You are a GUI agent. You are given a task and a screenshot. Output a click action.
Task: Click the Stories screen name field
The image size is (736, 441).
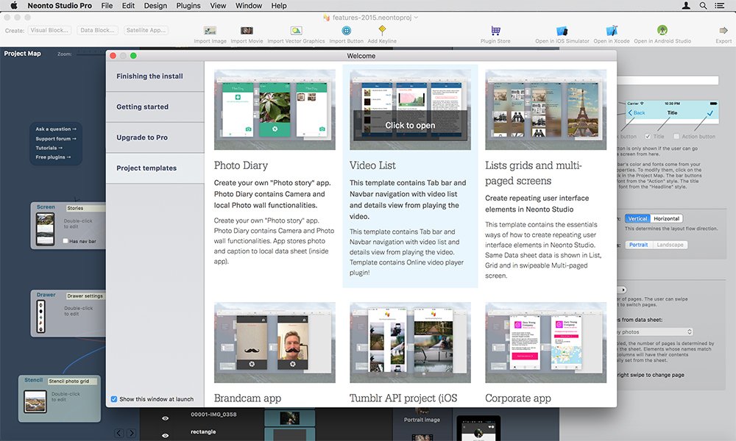(85, 208)
